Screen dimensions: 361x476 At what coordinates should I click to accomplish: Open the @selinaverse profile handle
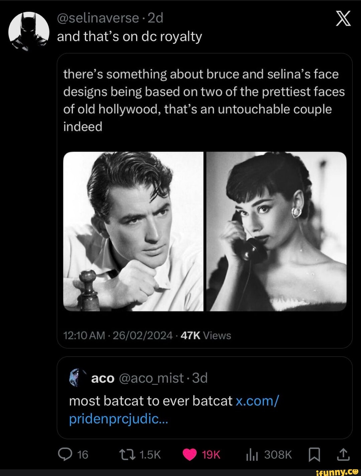[98, 18]
